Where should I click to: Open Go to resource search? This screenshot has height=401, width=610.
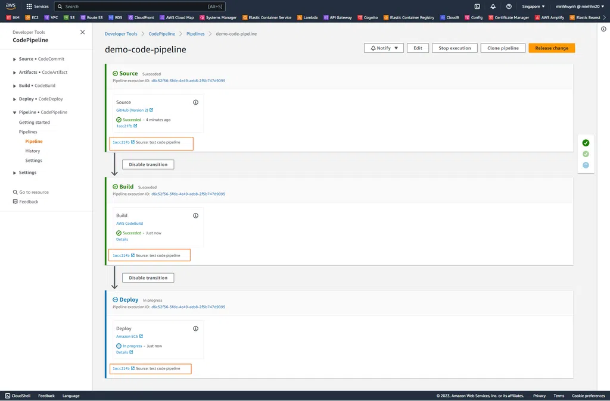tap(31, 192)
